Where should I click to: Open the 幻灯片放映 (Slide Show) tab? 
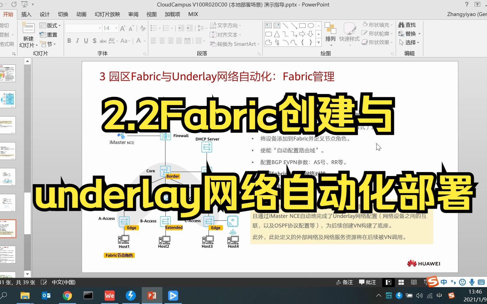(107, 14)
